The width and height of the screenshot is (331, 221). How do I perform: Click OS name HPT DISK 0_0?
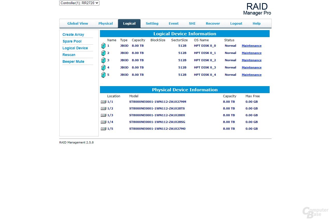[x=205, y=46]
